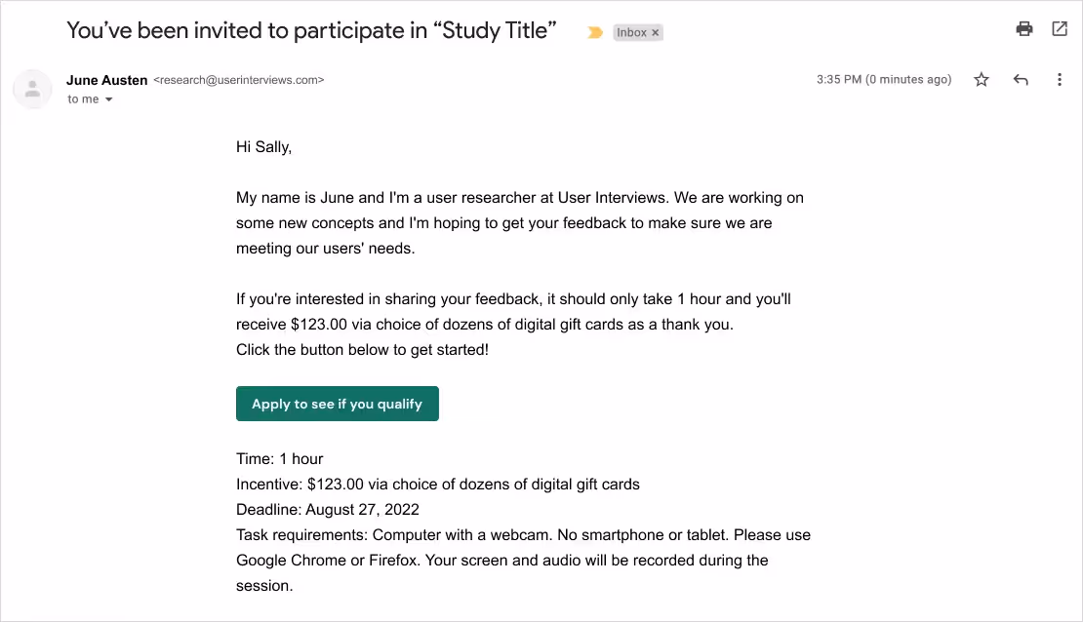
Task: Open email in a new window
Action: 1060,29
